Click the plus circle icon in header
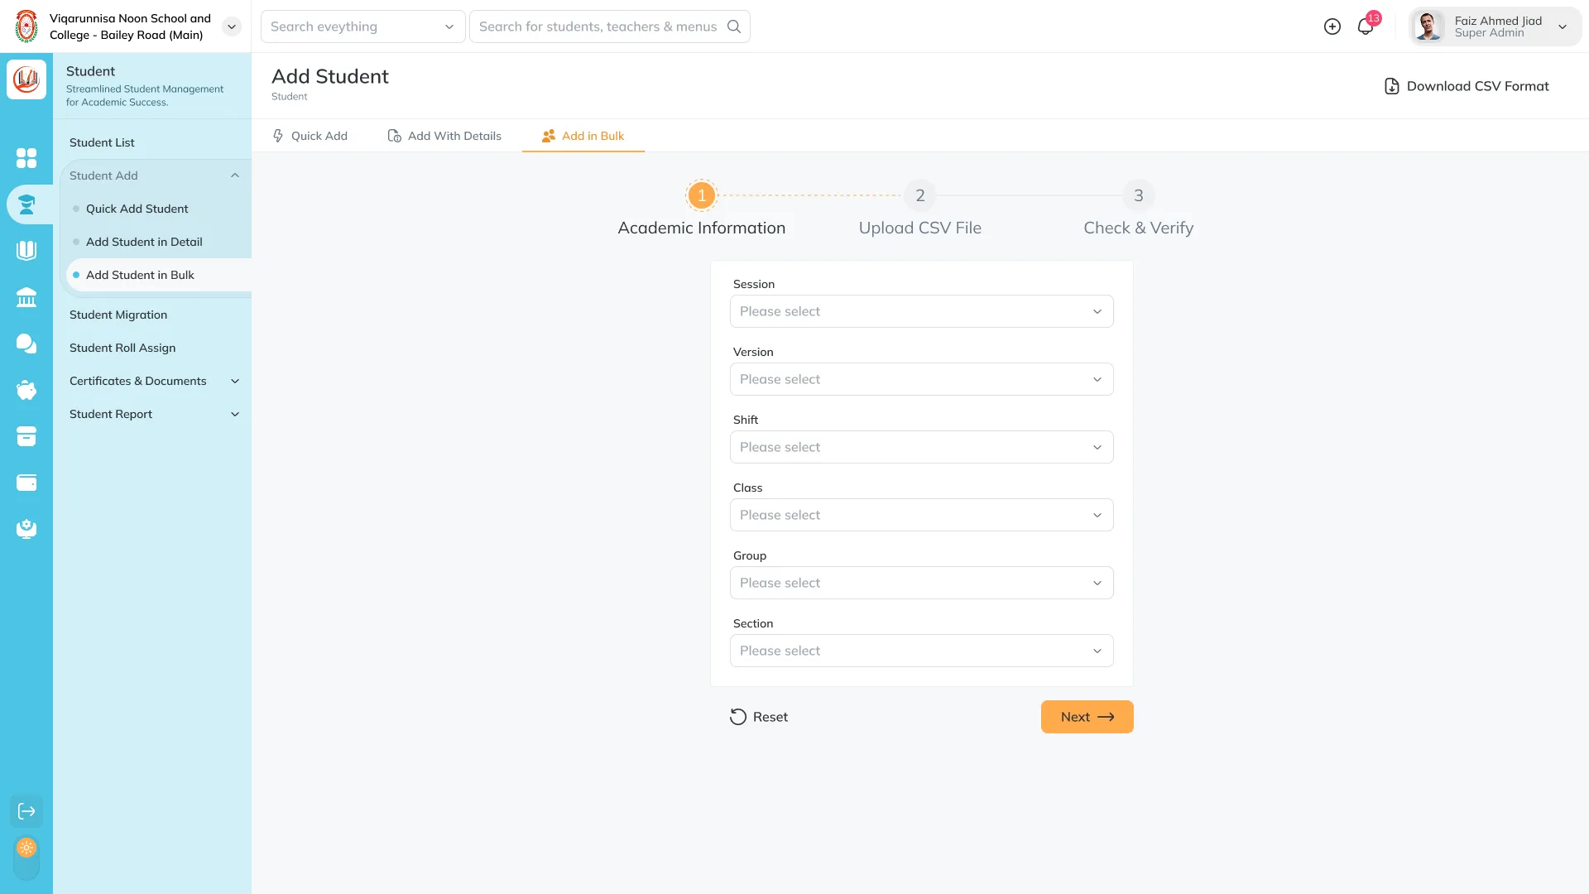 (1332, 26)
